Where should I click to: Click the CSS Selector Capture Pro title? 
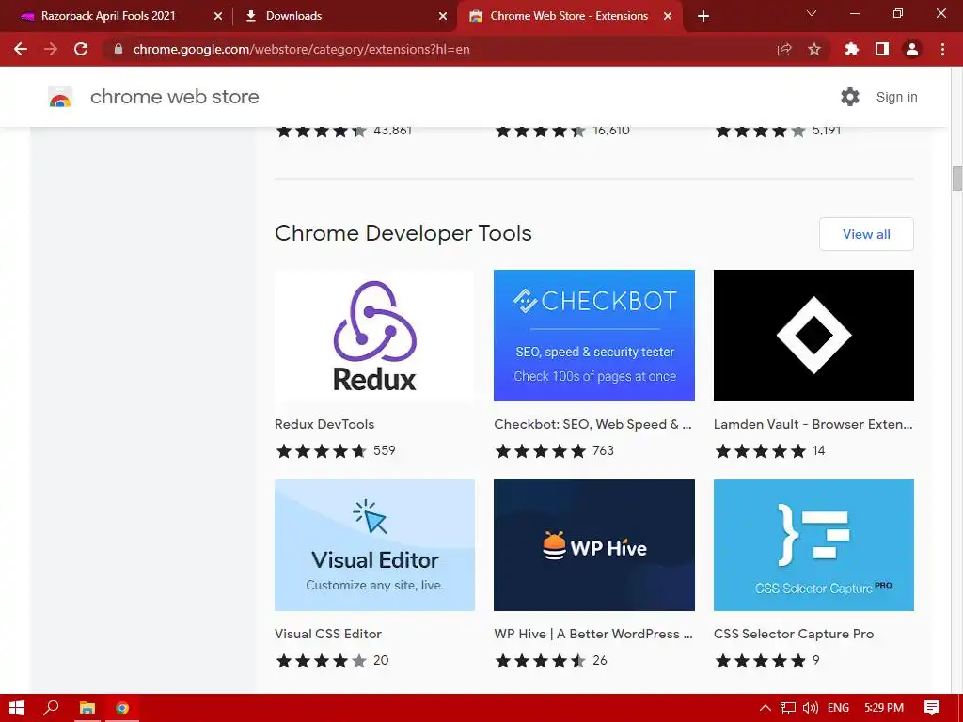click(x=794, y=635)
